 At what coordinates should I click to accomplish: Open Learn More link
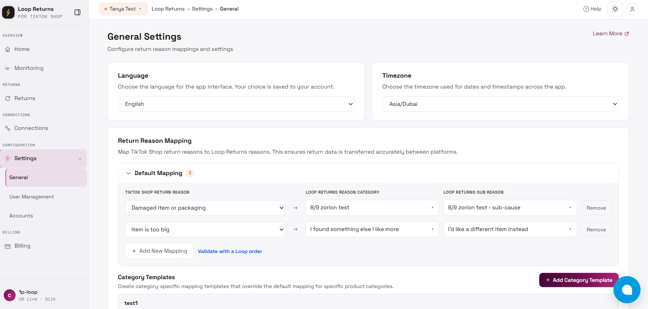click(611, 34)
